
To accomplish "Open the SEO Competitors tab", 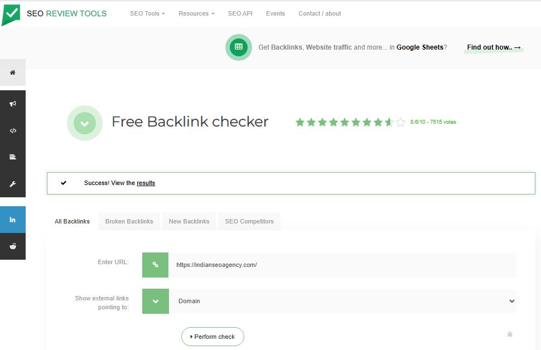I will click(249, 221).
